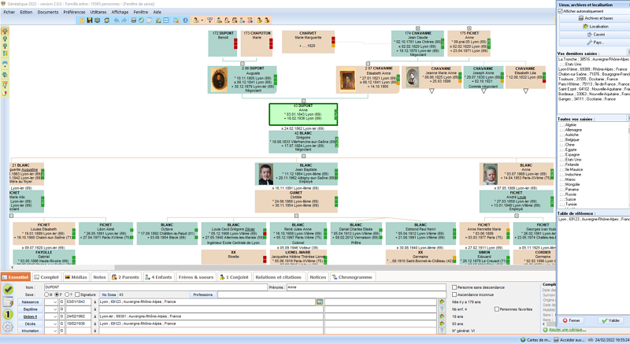
Task: Collapse the children node below 42 BLANC Grégoire
Action: (303, 156)
